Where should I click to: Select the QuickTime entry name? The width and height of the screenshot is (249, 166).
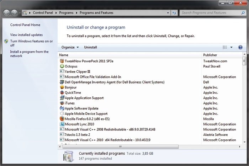point(73,93)
